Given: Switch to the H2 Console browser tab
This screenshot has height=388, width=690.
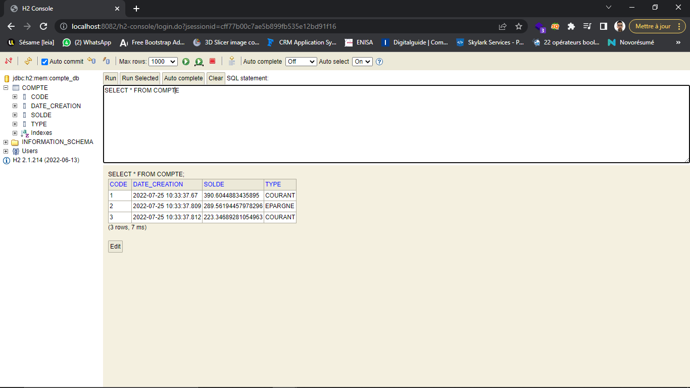Looking at the screenshot, I should (61, 9).
